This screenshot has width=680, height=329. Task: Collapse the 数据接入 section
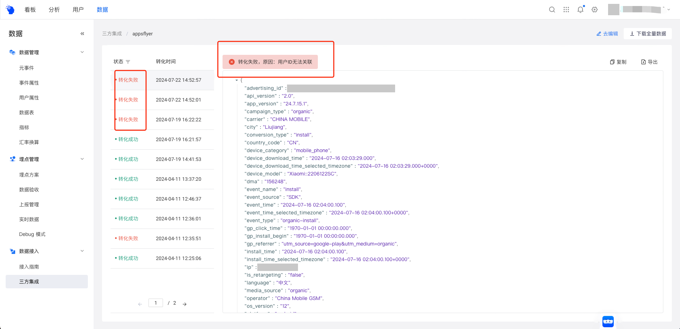[82, 251]
